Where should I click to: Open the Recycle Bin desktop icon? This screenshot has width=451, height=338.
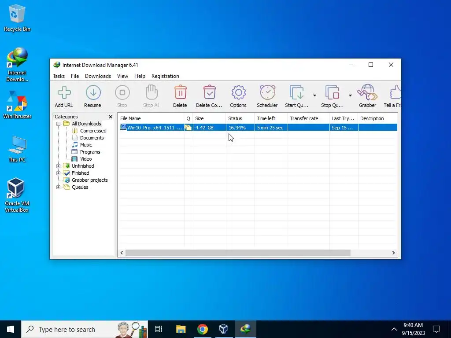[17, 18]
